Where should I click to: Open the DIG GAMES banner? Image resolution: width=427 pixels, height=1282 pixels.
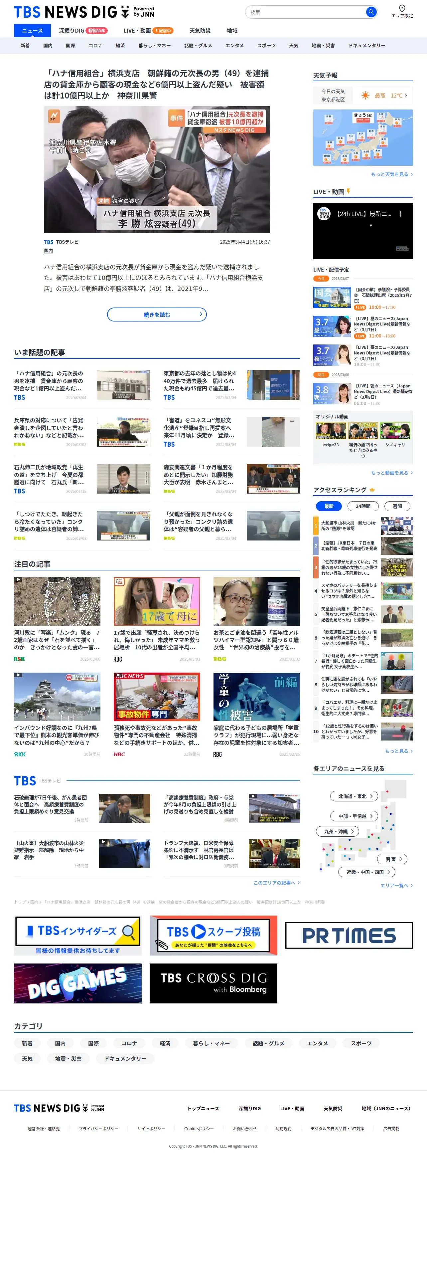coord(77,983)
